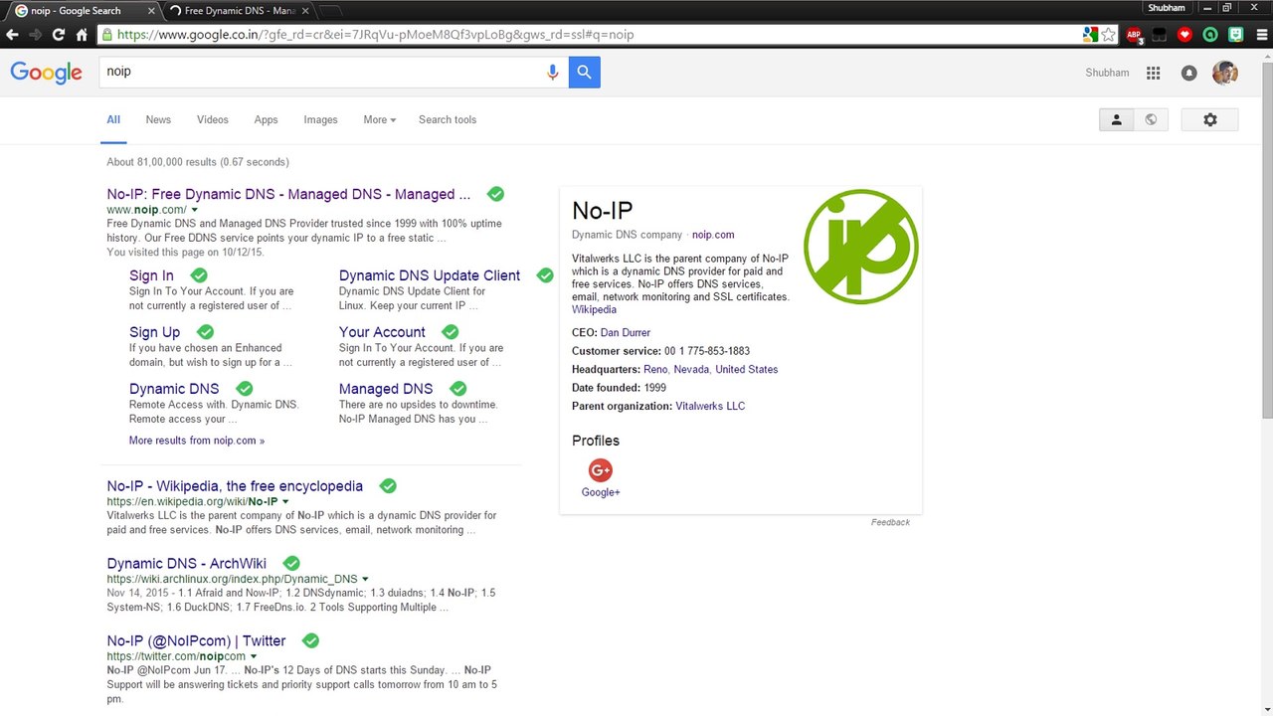Image resolution: width=1273 pixels, height=716 pixels.
Task: Go back using the browser back arrow
Action: tap(13, 34)
